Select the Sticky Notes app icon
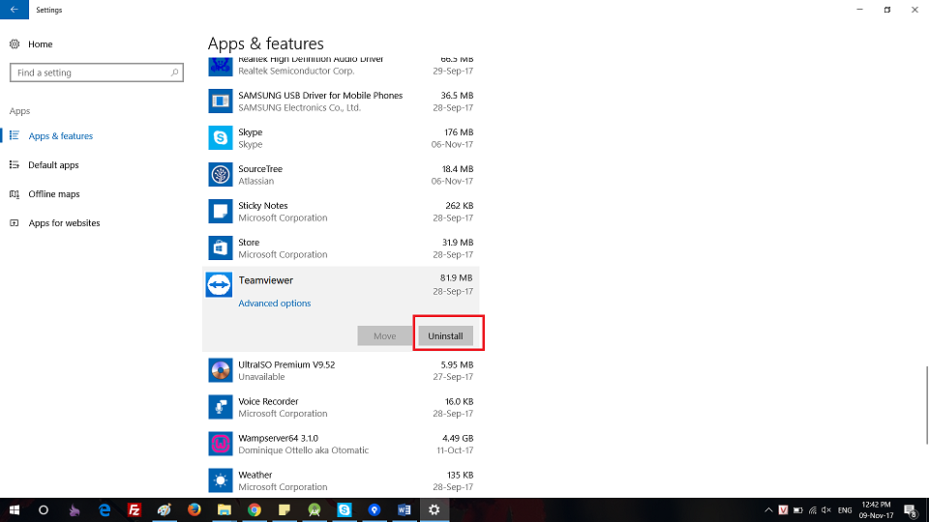The image size is (929, 522). [x=221, y=212]
